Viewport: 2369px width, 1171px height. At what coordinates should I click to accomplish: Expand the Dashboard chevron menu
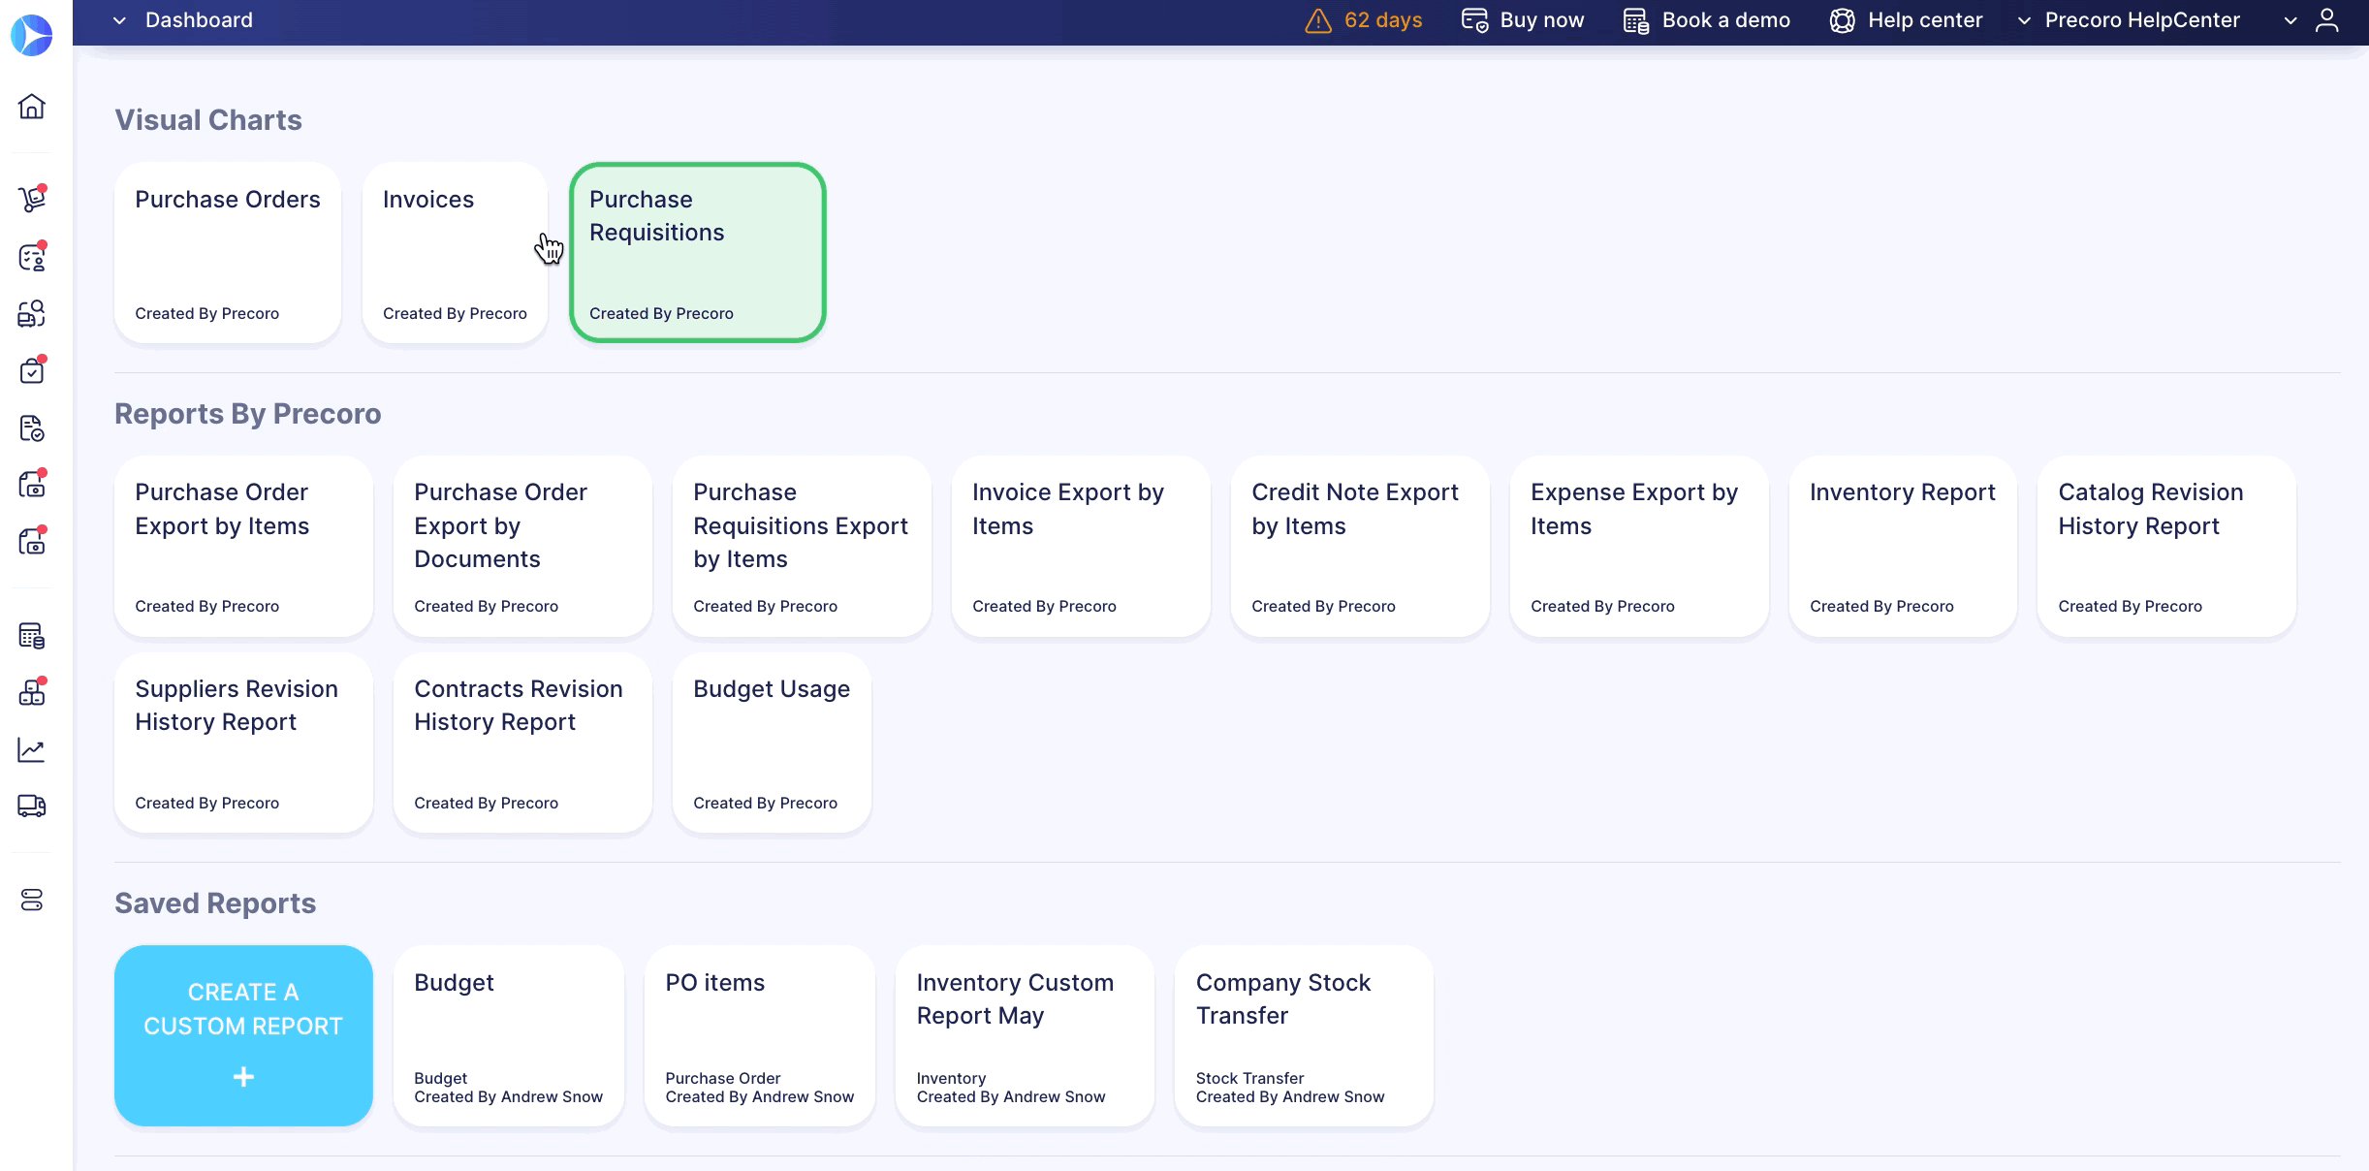pyautogui.click(x=119, y=20)
